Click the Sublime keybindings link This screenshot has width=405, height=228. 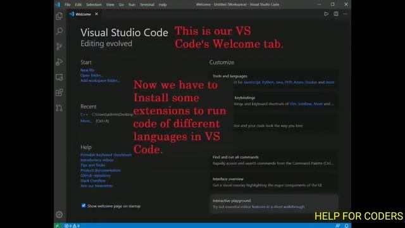[x=305, y=104]
